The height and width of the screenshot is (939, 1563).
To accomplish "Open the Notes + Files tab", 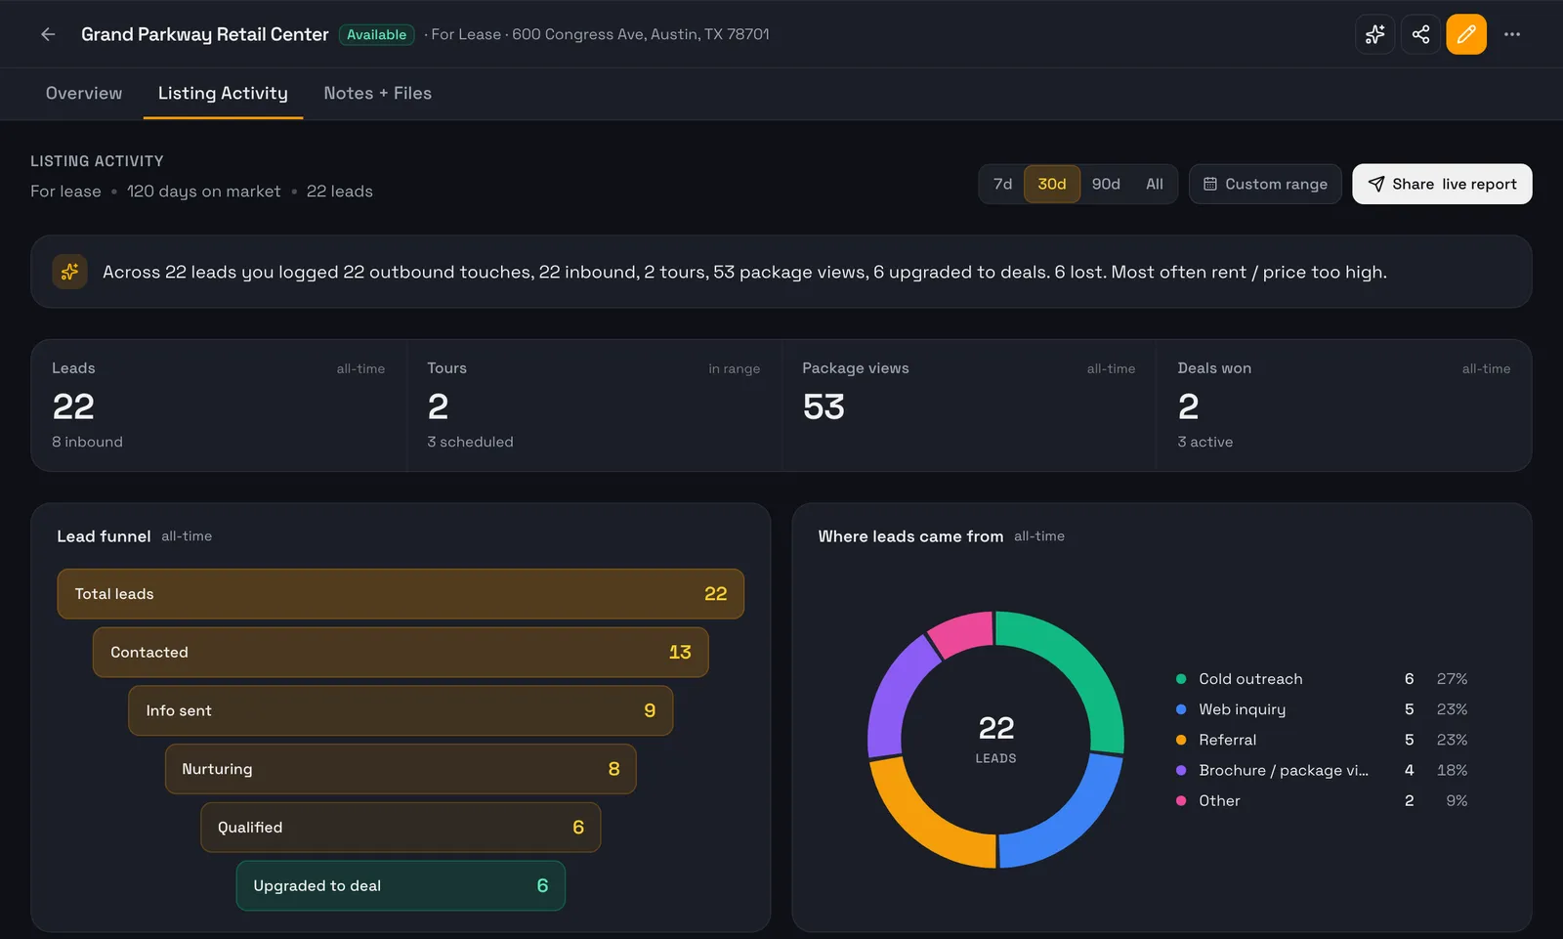I will click(377, 93).
